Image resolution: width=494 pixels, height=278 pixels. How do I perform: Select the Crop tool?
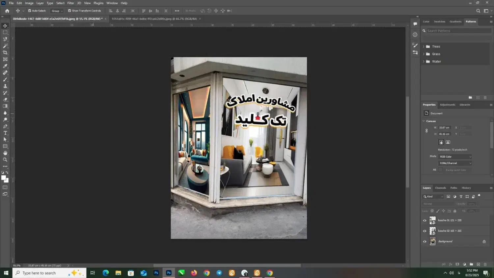click(x=5, y=53)
